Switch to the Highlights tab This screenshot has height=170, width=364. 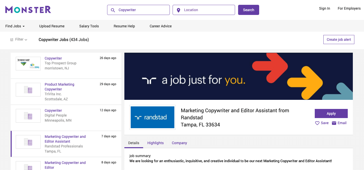pos(156,143)
